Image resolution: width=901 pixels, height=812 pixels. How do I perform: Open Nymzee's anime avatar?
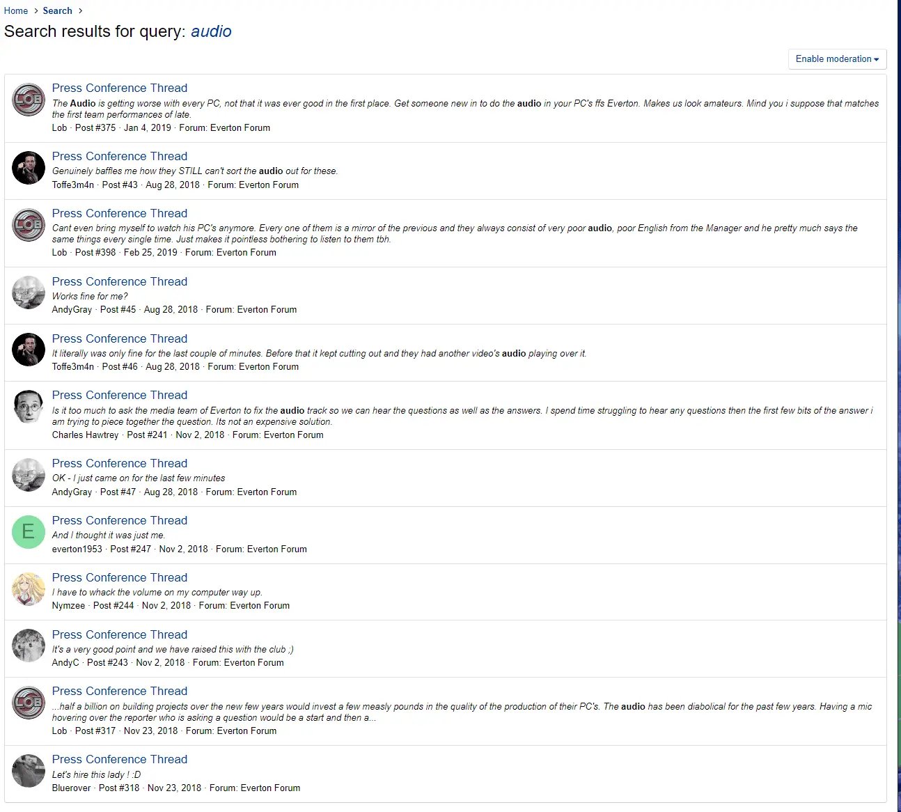(x=29, y=589)
